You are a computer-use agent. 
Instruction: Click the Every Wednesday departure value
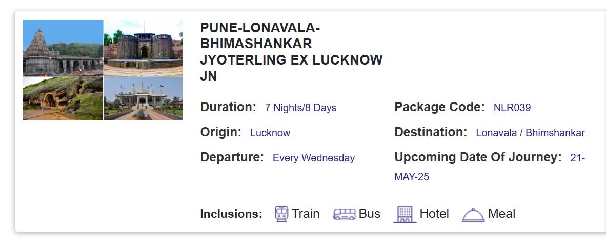click(x=313, y=158)
